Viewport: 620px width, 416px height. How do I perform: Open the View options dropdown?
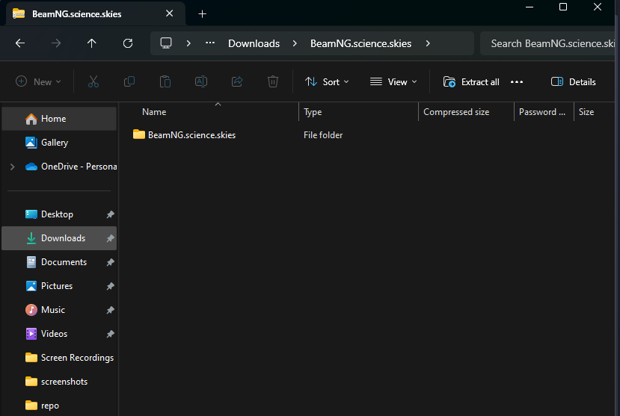click(393, 81)
